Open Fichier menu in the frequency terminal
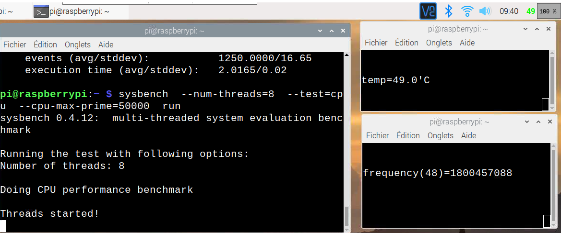 [x=378, y=135]
